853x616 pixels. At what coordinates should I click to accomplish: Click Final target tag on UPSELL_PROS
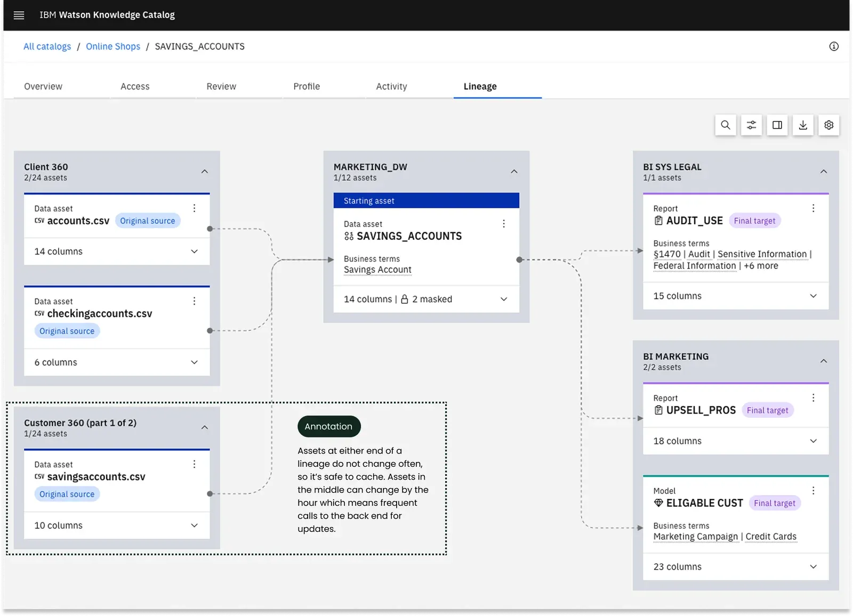[x=767, y=410]
